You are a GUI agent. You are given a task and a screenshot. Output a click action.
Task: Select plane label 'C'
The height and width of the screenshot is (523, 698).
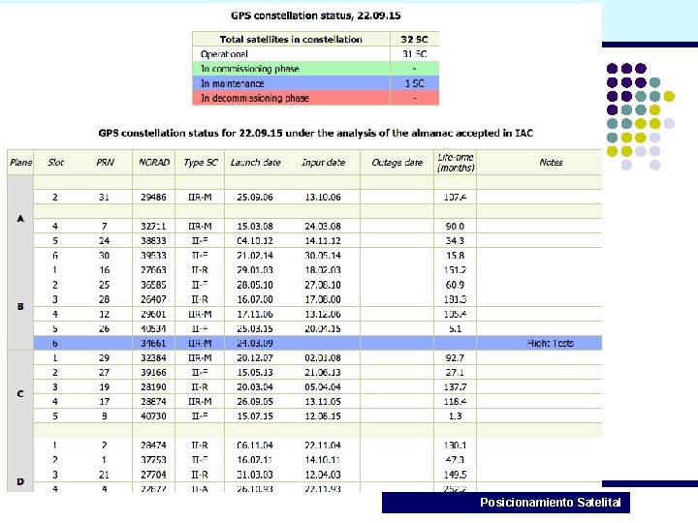(20, 394)
